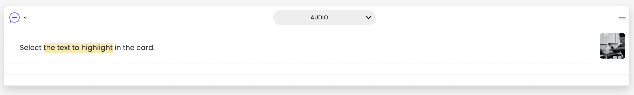Place cursor after "card." at sentence end
The image size is (634, 95).
click(155, 47)
